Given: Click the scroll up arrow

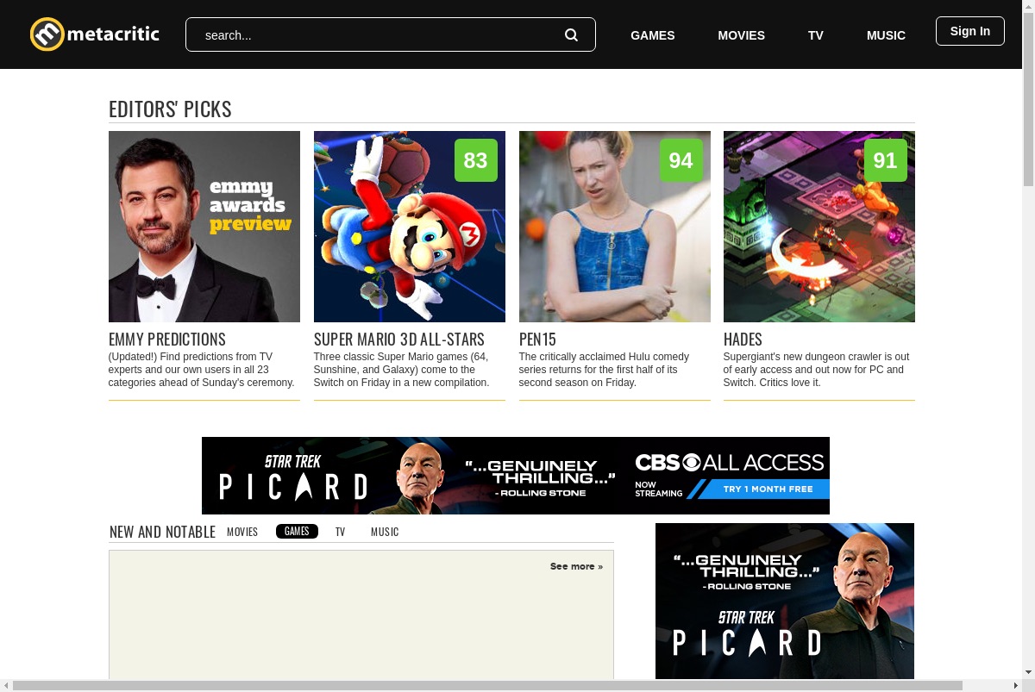Looking at the screenshot, I should [x=1028, y=5].
